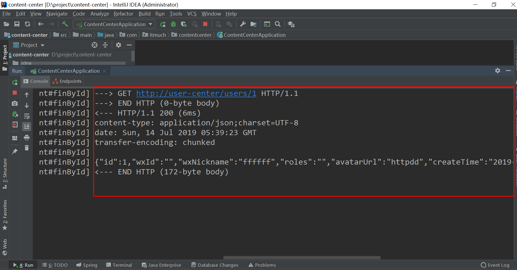This screenshot has width=517, height=270.
Task: Open the VCS menu
Action: tap(192, 14)
